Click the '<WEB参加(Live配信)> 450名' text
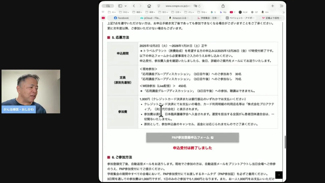This screenshot has width=325, height=183. (163, 86)
